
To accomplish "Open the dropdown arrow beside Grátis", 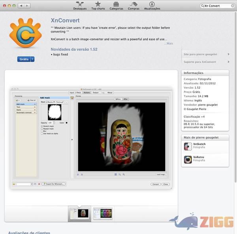I will coord(32,59).
